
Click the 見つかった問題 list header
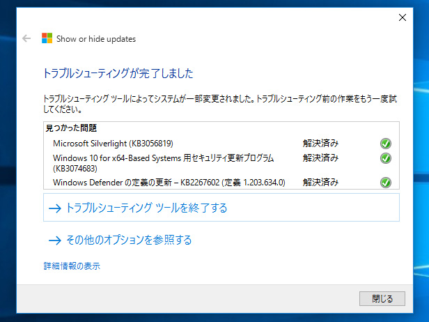[x=71, y=128]
